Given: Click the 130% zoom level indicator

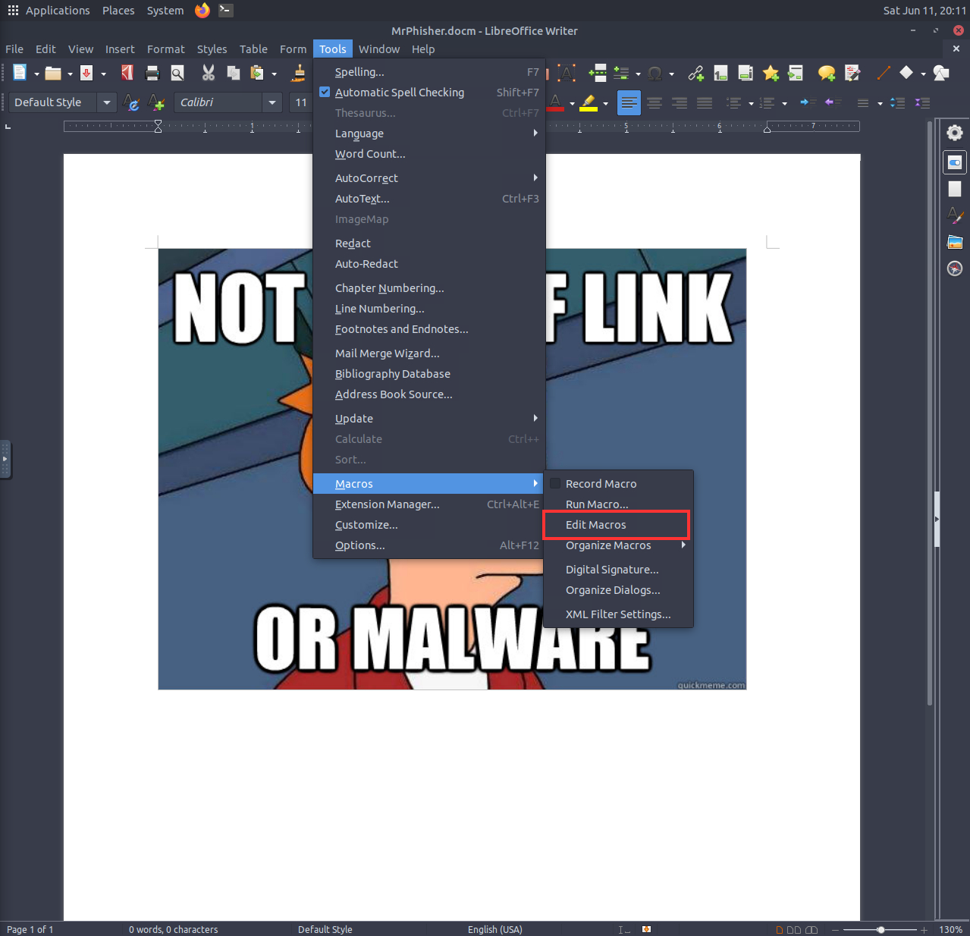Looking at the screenshot, I should pyautogui.click(x=951, y=929).
